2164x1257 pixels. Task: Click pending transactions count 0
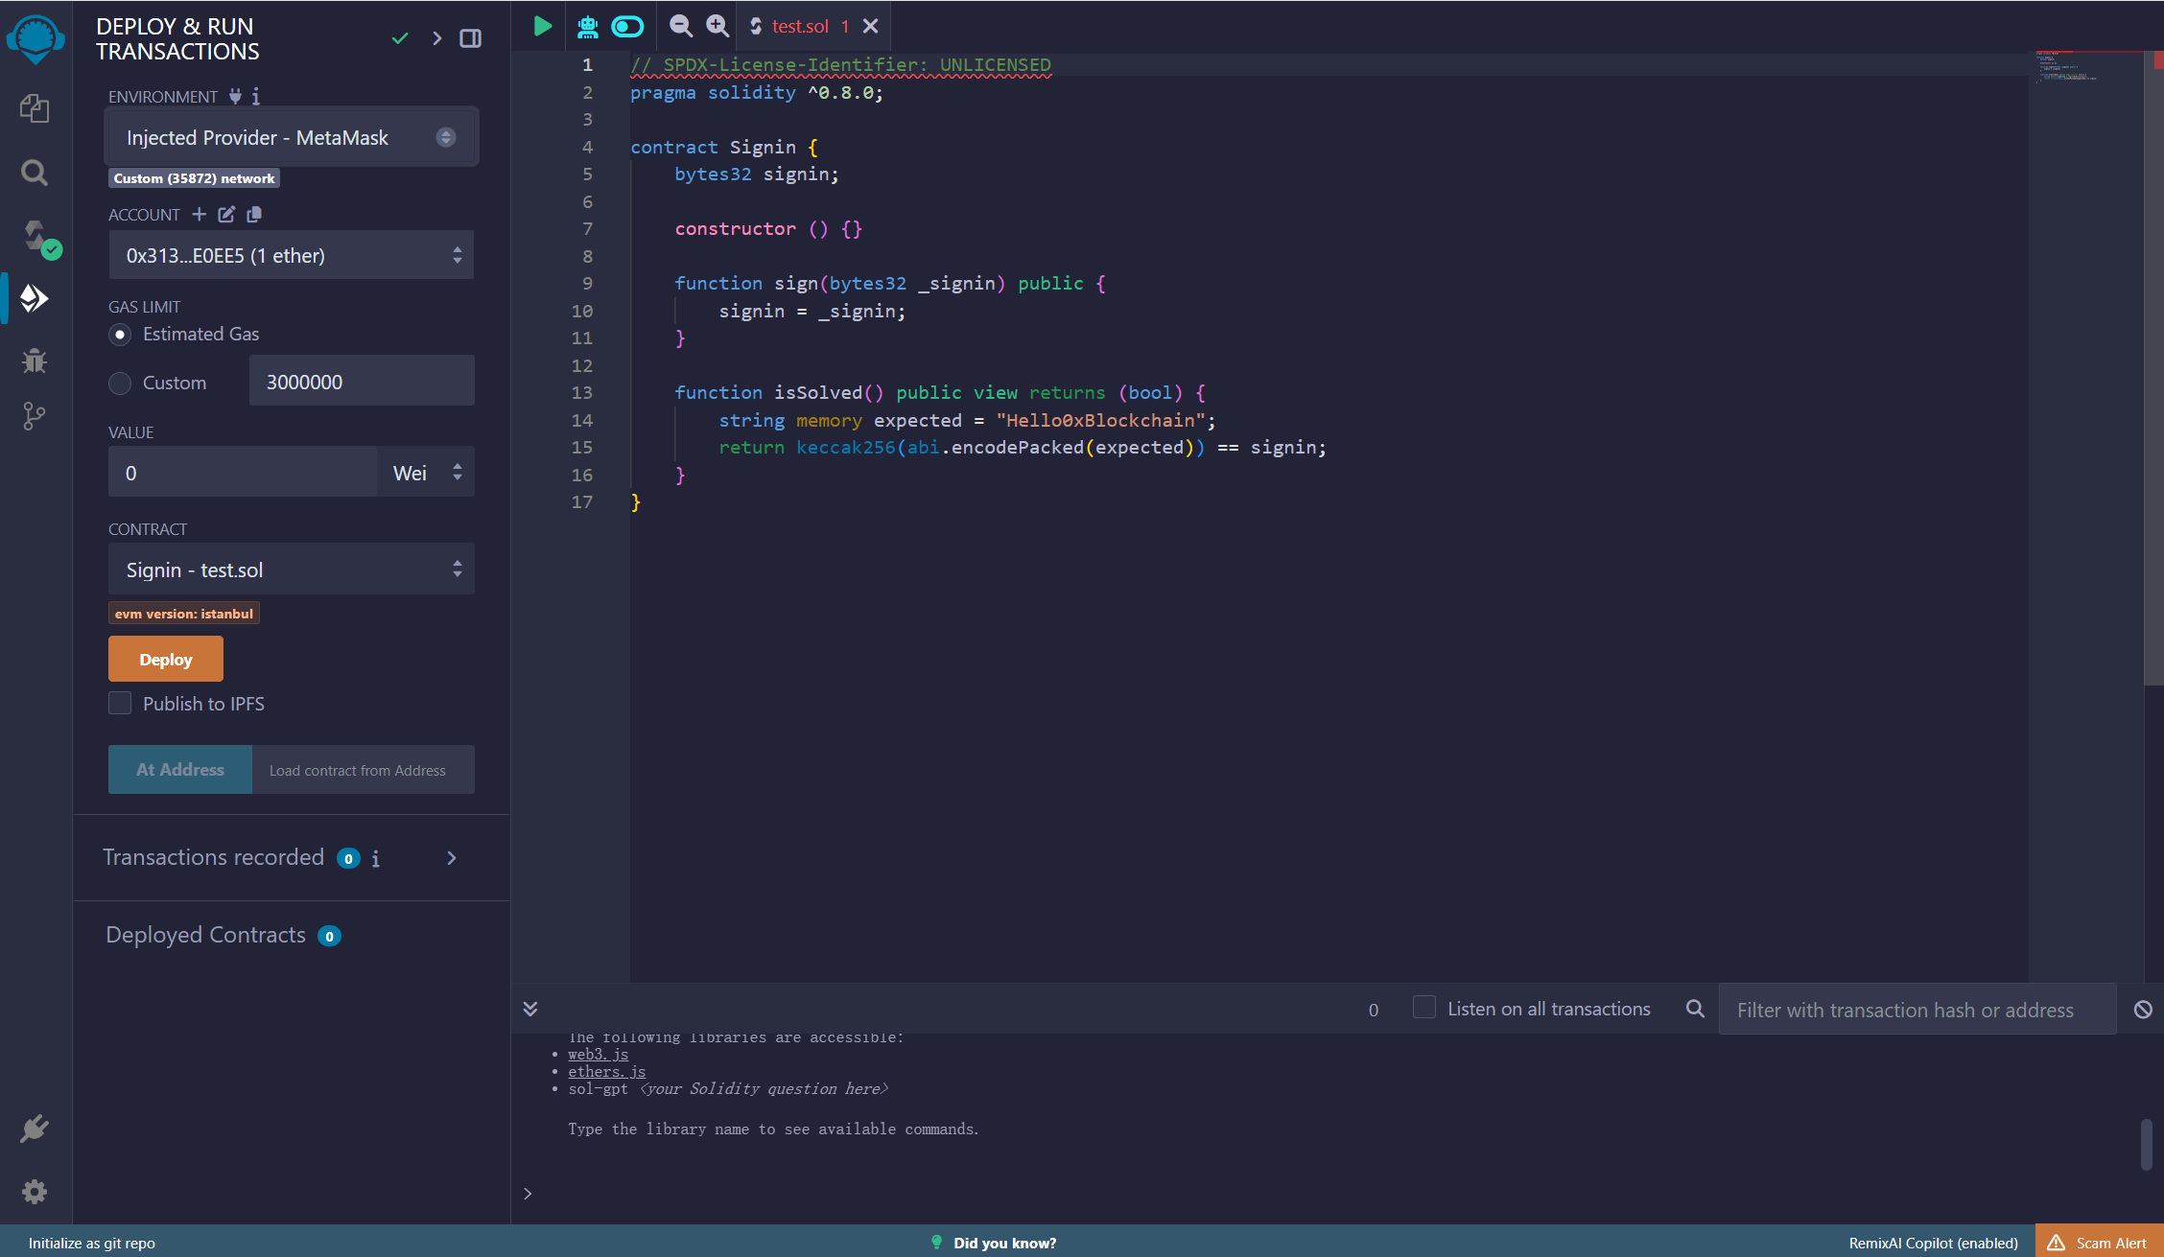(x=1374, y=1010)
